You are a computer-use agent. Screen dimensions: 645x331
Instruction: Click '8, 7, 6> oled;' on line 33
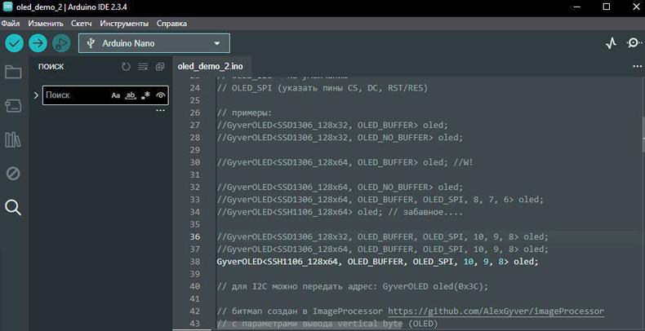[508, 200]
